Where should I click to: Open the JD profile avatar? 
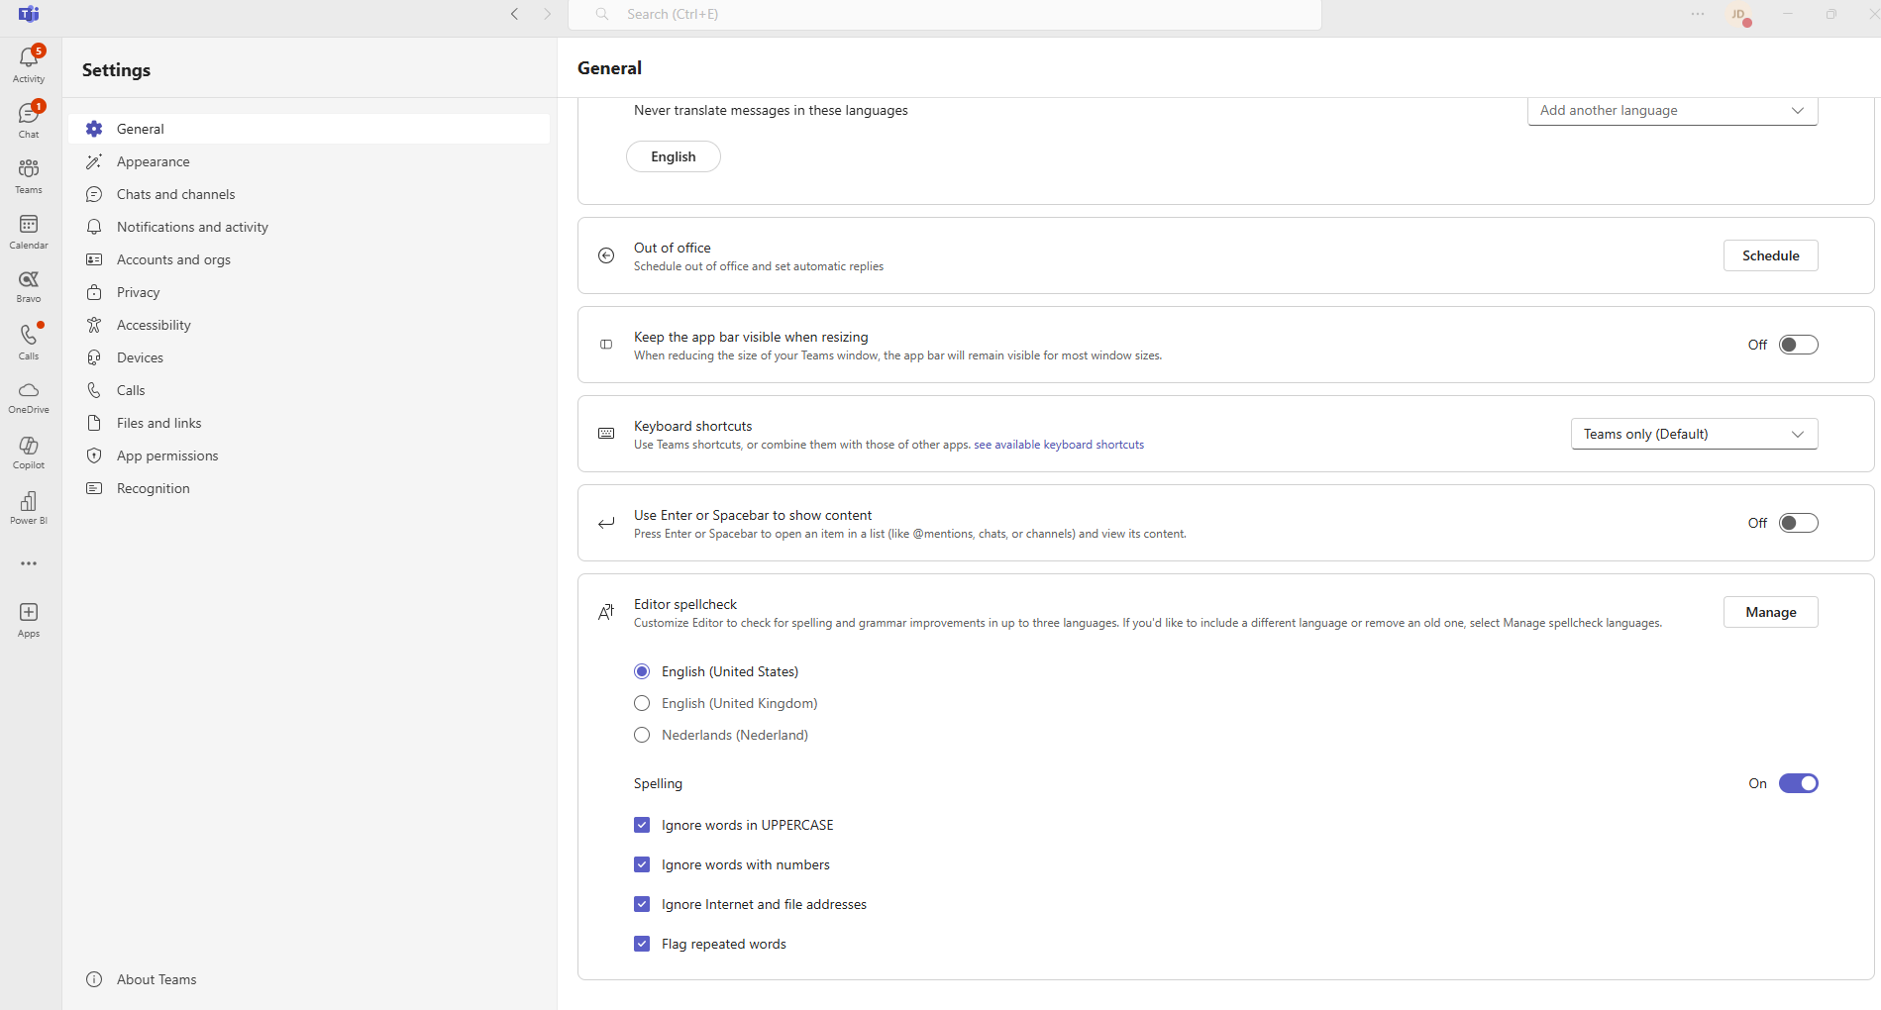(x=1739, y=15)
